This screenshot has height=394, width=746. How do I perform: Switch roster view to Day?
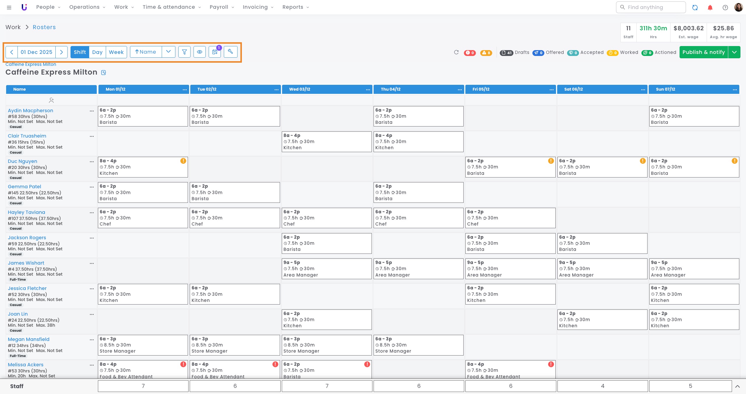[97, 52]
